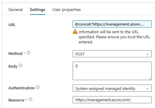The height and width of the screenshot is (108, 155).
Task: Select the Settings tab
Action: [x=37, y=10]
